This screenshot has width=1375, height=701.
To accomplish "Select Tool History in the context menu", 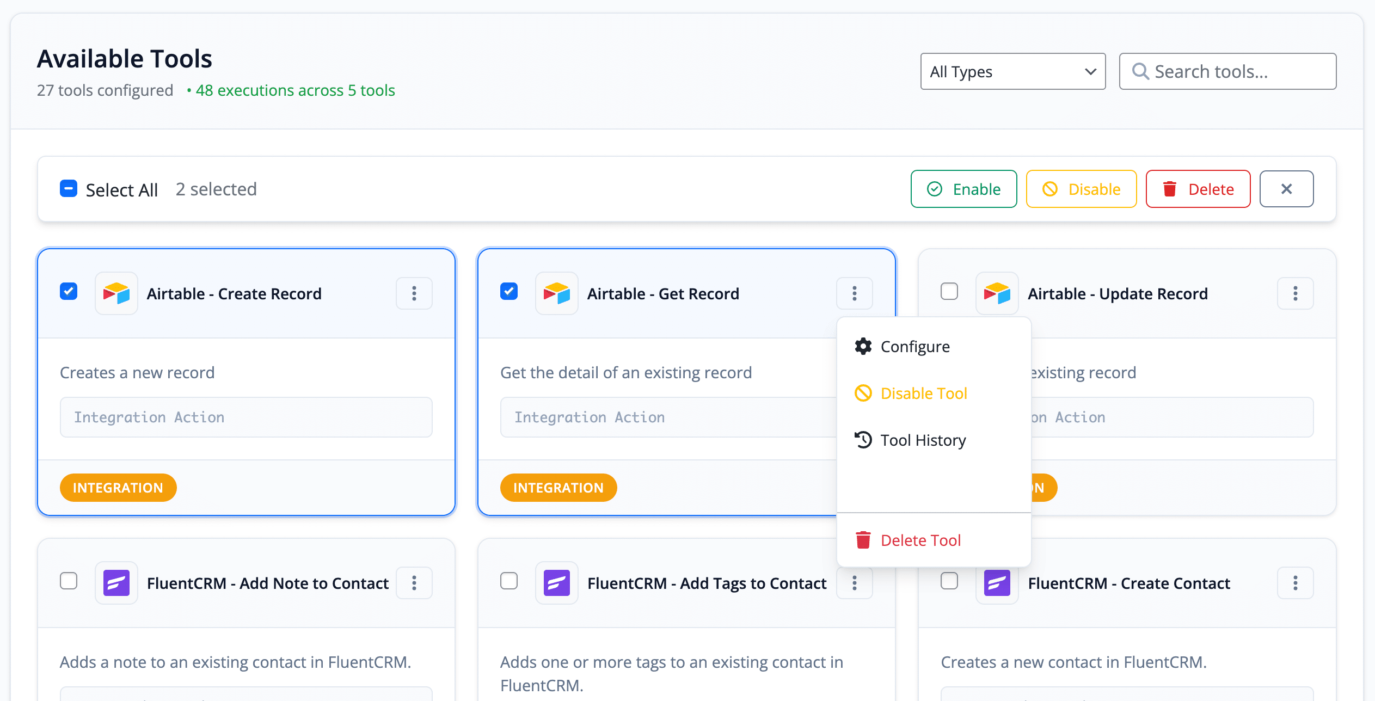I will point(923,440).
